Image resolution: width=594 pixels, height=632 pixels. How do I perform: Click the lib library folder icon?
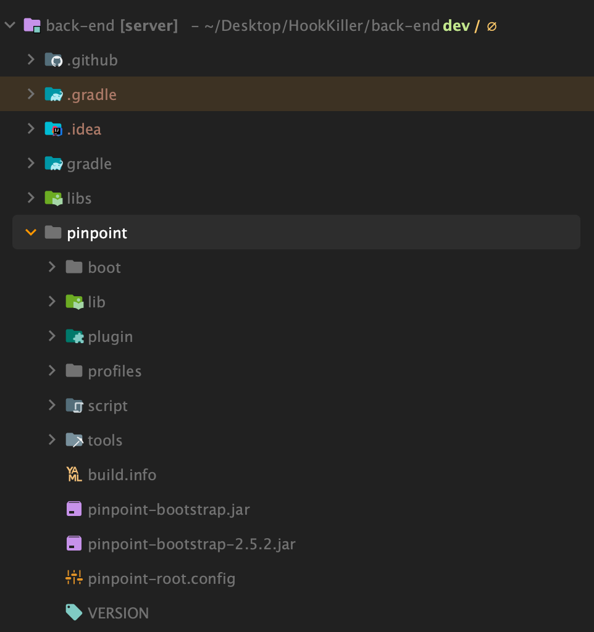click(x=75, y=302)
